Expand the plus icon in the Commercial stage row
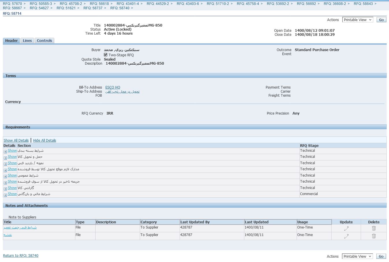This screenshot has width=389, height=262. tap(5, 195)
